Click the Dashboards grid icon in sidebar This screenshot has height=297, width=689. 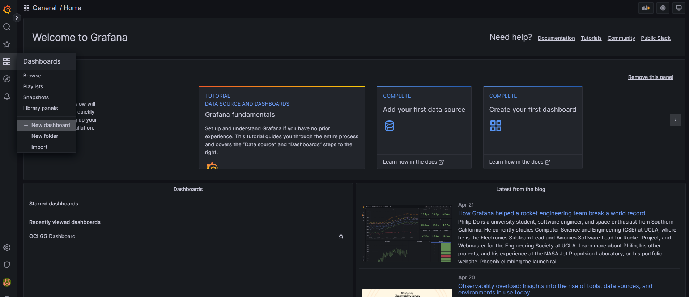(x=7, y=61)
